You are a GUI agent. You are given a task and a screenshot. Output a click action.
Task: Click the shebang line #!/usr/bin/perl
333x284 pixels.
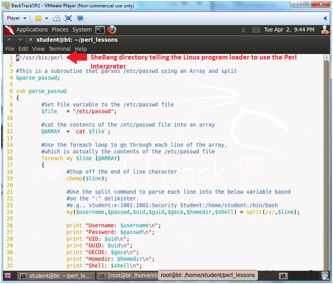[x=40, y=57]
